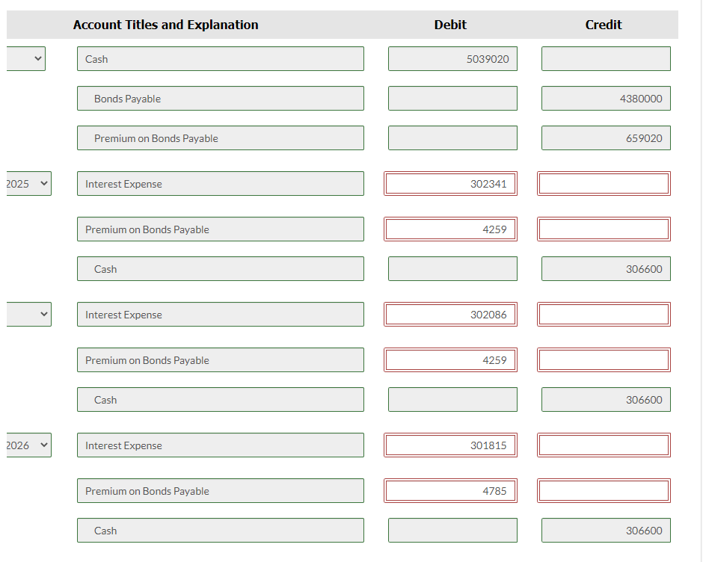Select the first Premium on Bonds Payable title field
Image resolution: width=703 pixels, height=562 pixels.
pos(220,138)
